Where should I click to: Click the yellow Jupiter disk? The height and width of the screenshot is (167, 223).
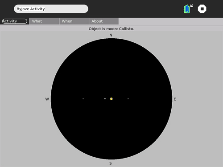pos(111,99)
